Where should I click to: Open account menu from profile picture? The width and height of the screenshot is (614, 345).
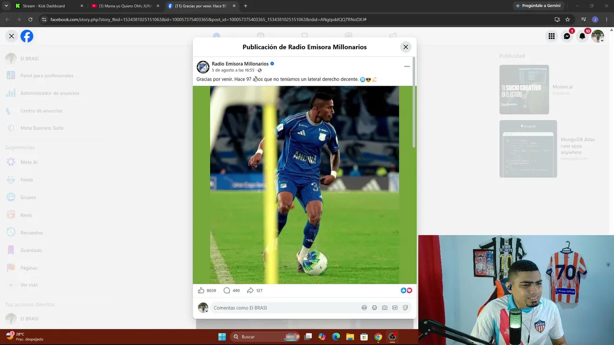tap(598, 36)
